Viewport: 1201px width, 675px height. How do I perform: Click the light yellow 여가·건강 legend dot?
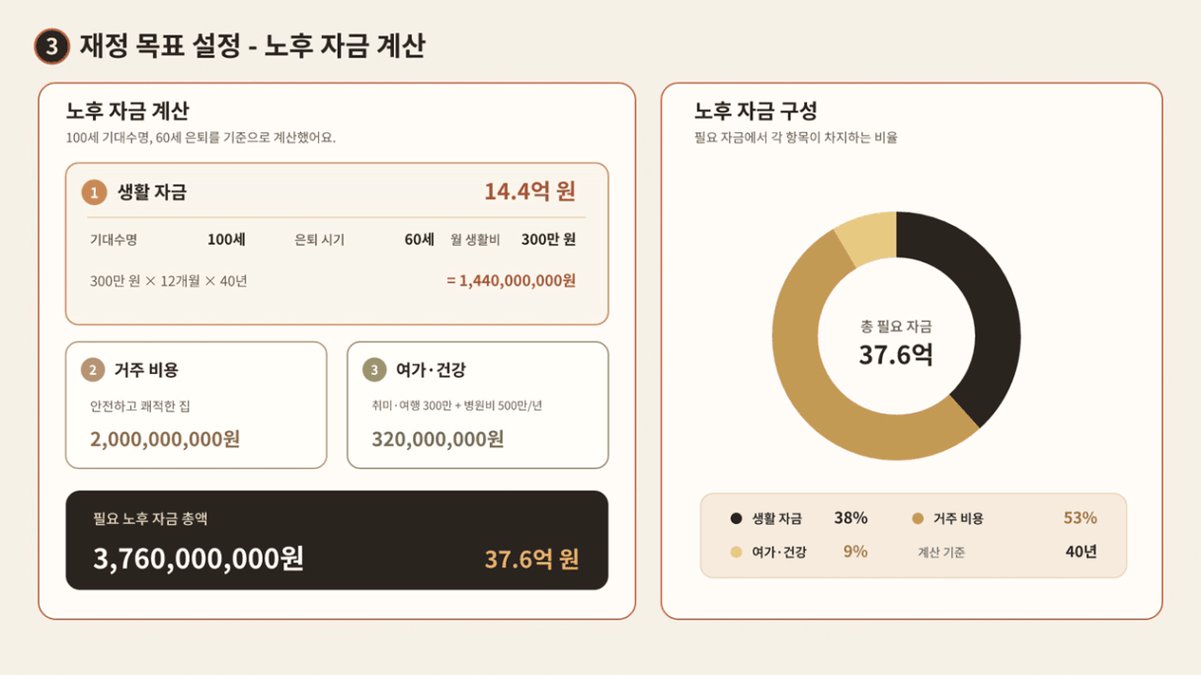(x=736, y=552)
